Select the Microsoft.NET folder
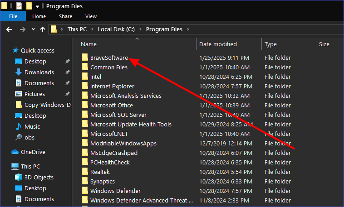Screen dimensions: 344x207 [109, 134]
